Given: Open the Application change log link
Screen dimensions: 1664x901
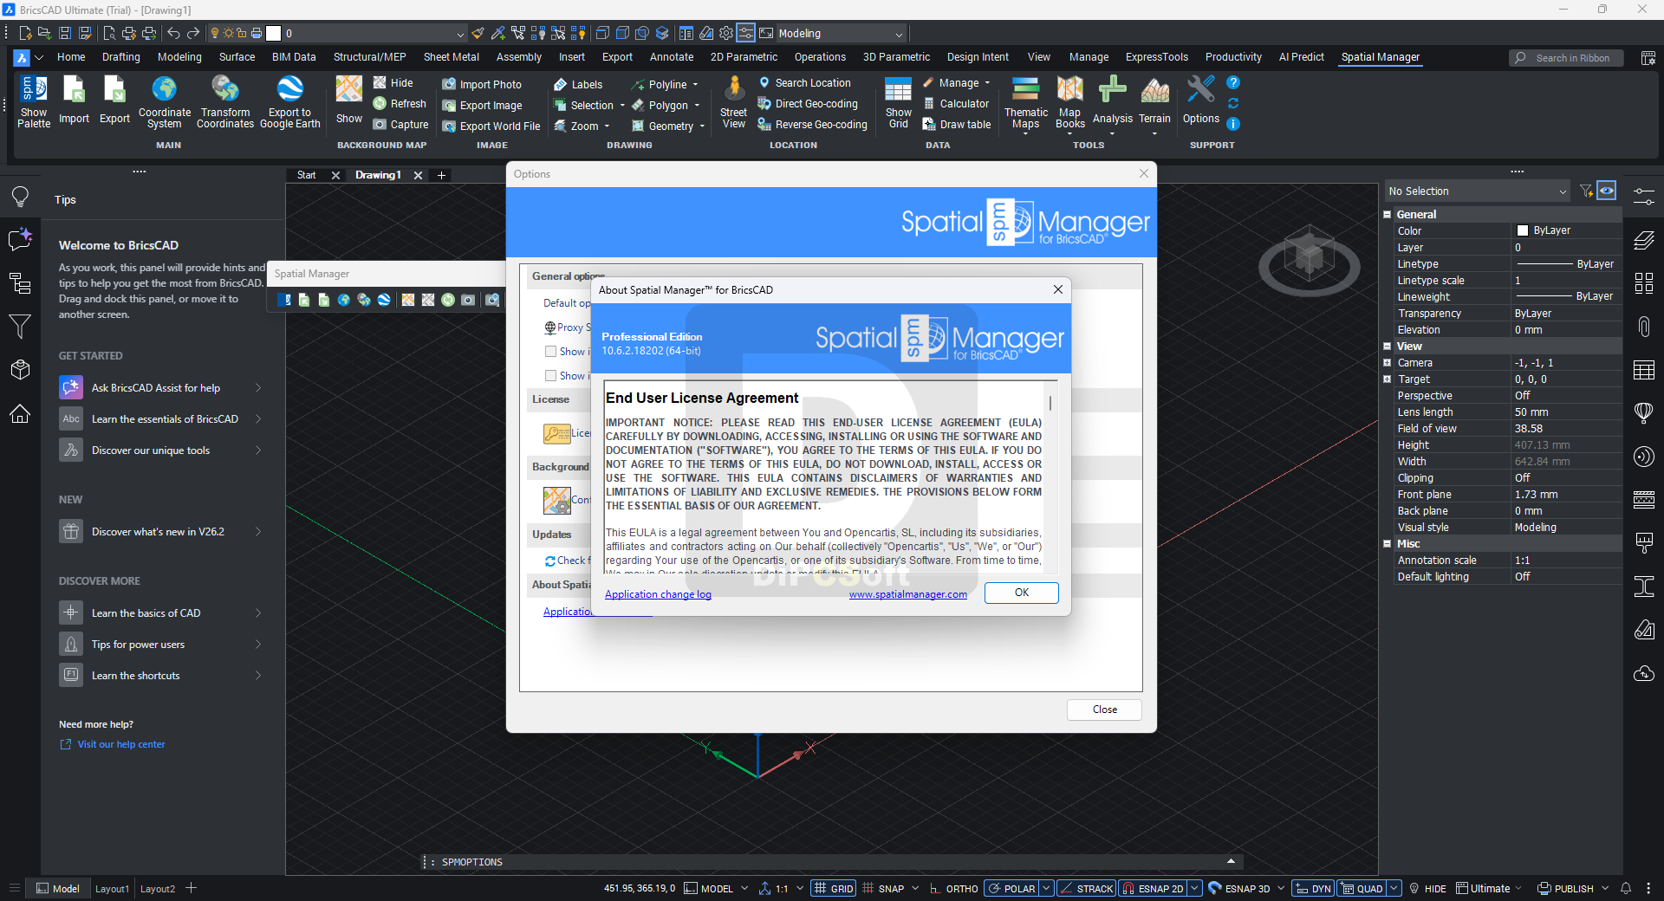Looking at the screenshot, I should tap(658, 594).
